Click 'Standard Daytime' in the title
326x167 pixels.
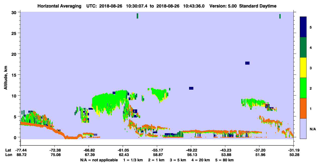pyautogui.click(x=258, y=6)
